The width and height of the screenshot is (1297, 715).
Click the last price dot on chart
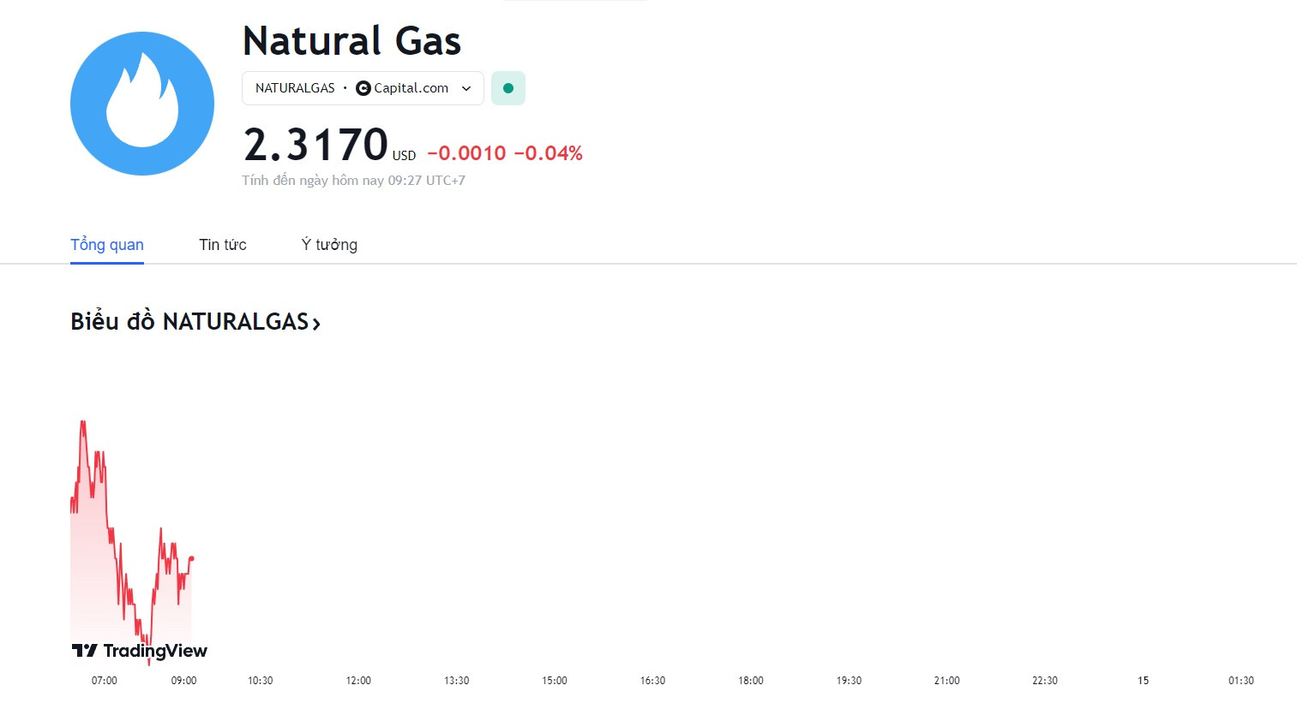(191, 558)
